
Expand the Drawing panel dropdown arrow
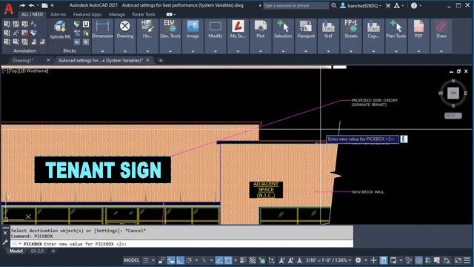pos(125,51)
